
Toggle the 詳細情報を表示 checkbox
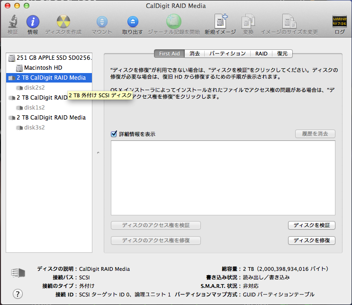pos(114,134)
